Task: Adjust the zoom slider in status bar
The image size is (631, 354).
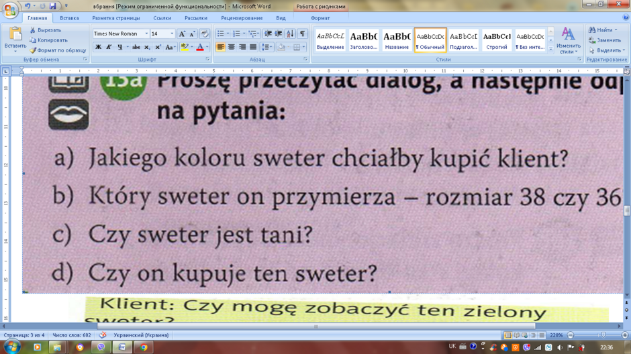Action: pyautogui.click(x=603, y=335)
